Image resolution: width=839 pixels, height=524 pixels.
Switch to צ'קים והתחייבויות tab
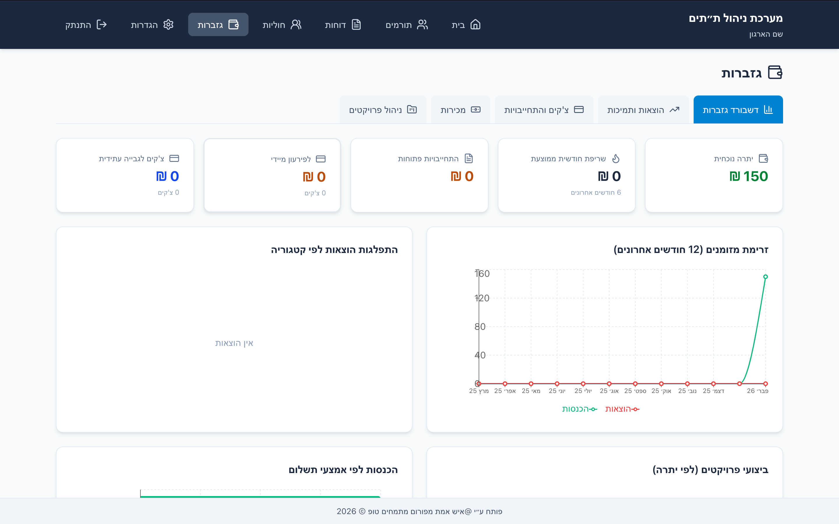click(544, 110)
